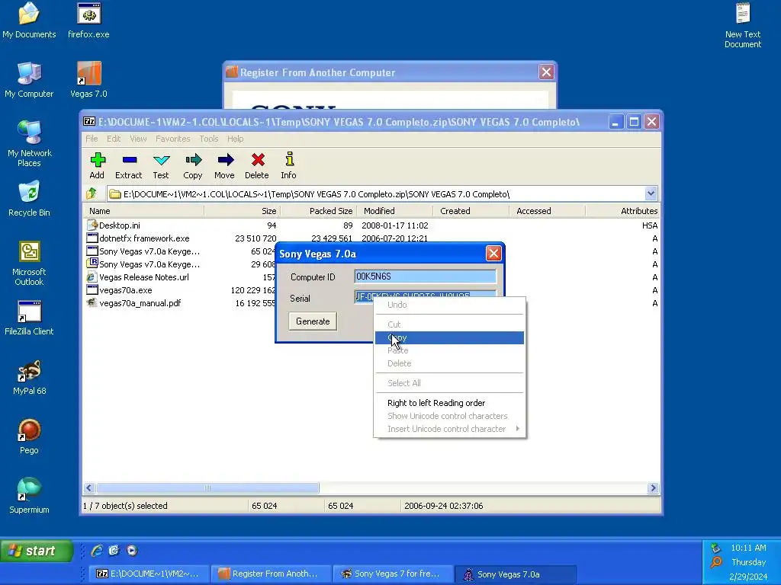Select the Microsoft Outlook desktop icon
The width and height of the screenshot is (781, 585).
click(29, 263)
